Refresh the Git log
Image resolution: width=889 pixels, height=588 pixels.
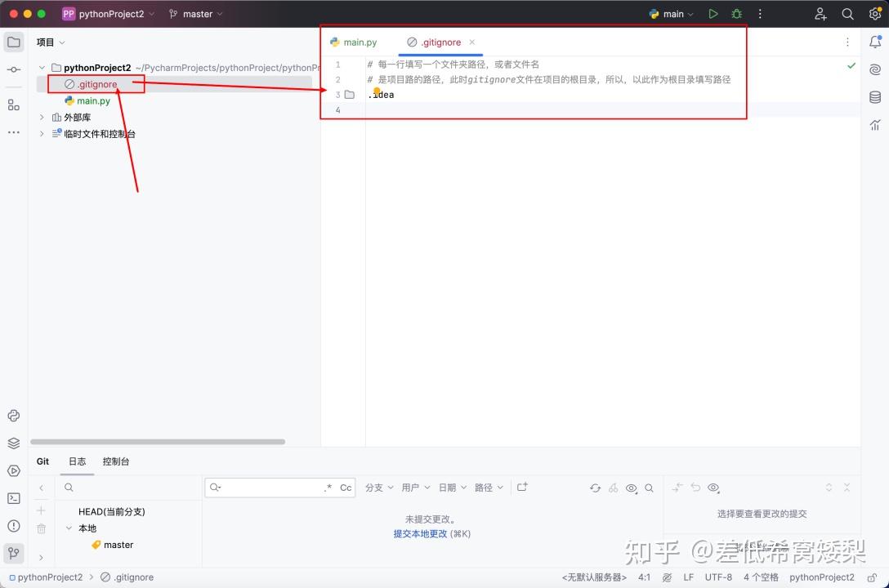[595, 488]
